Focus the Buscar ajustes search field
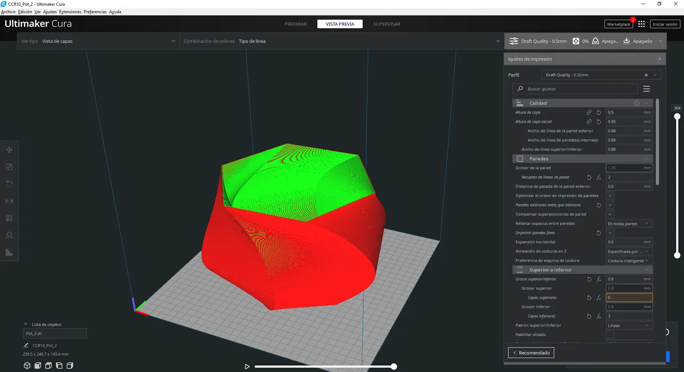Viewport: 684px width, 372px height. 575,89
